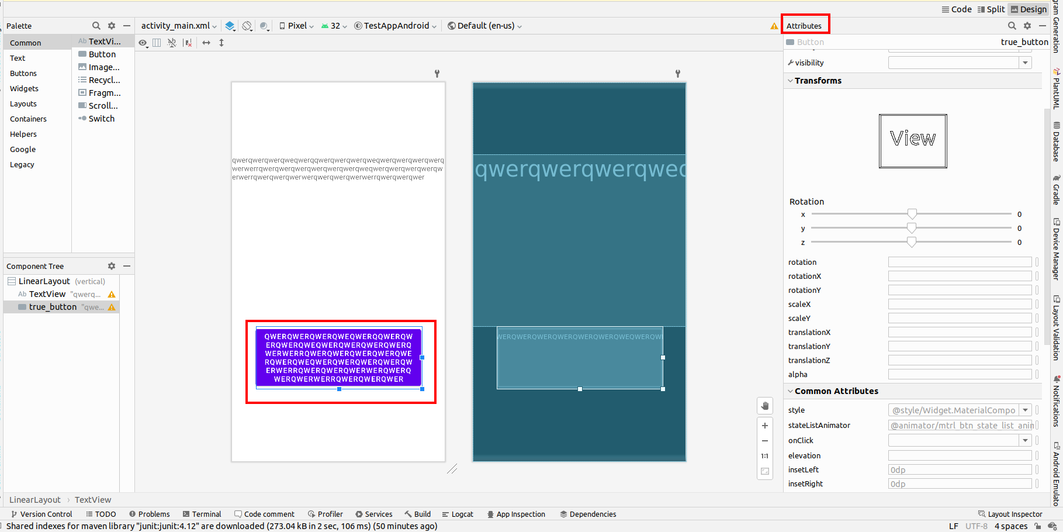This screenshot has width=1063, height=532.
Task: Open activity_main.xml file dropdown
Action: click(x=179, y=26)
